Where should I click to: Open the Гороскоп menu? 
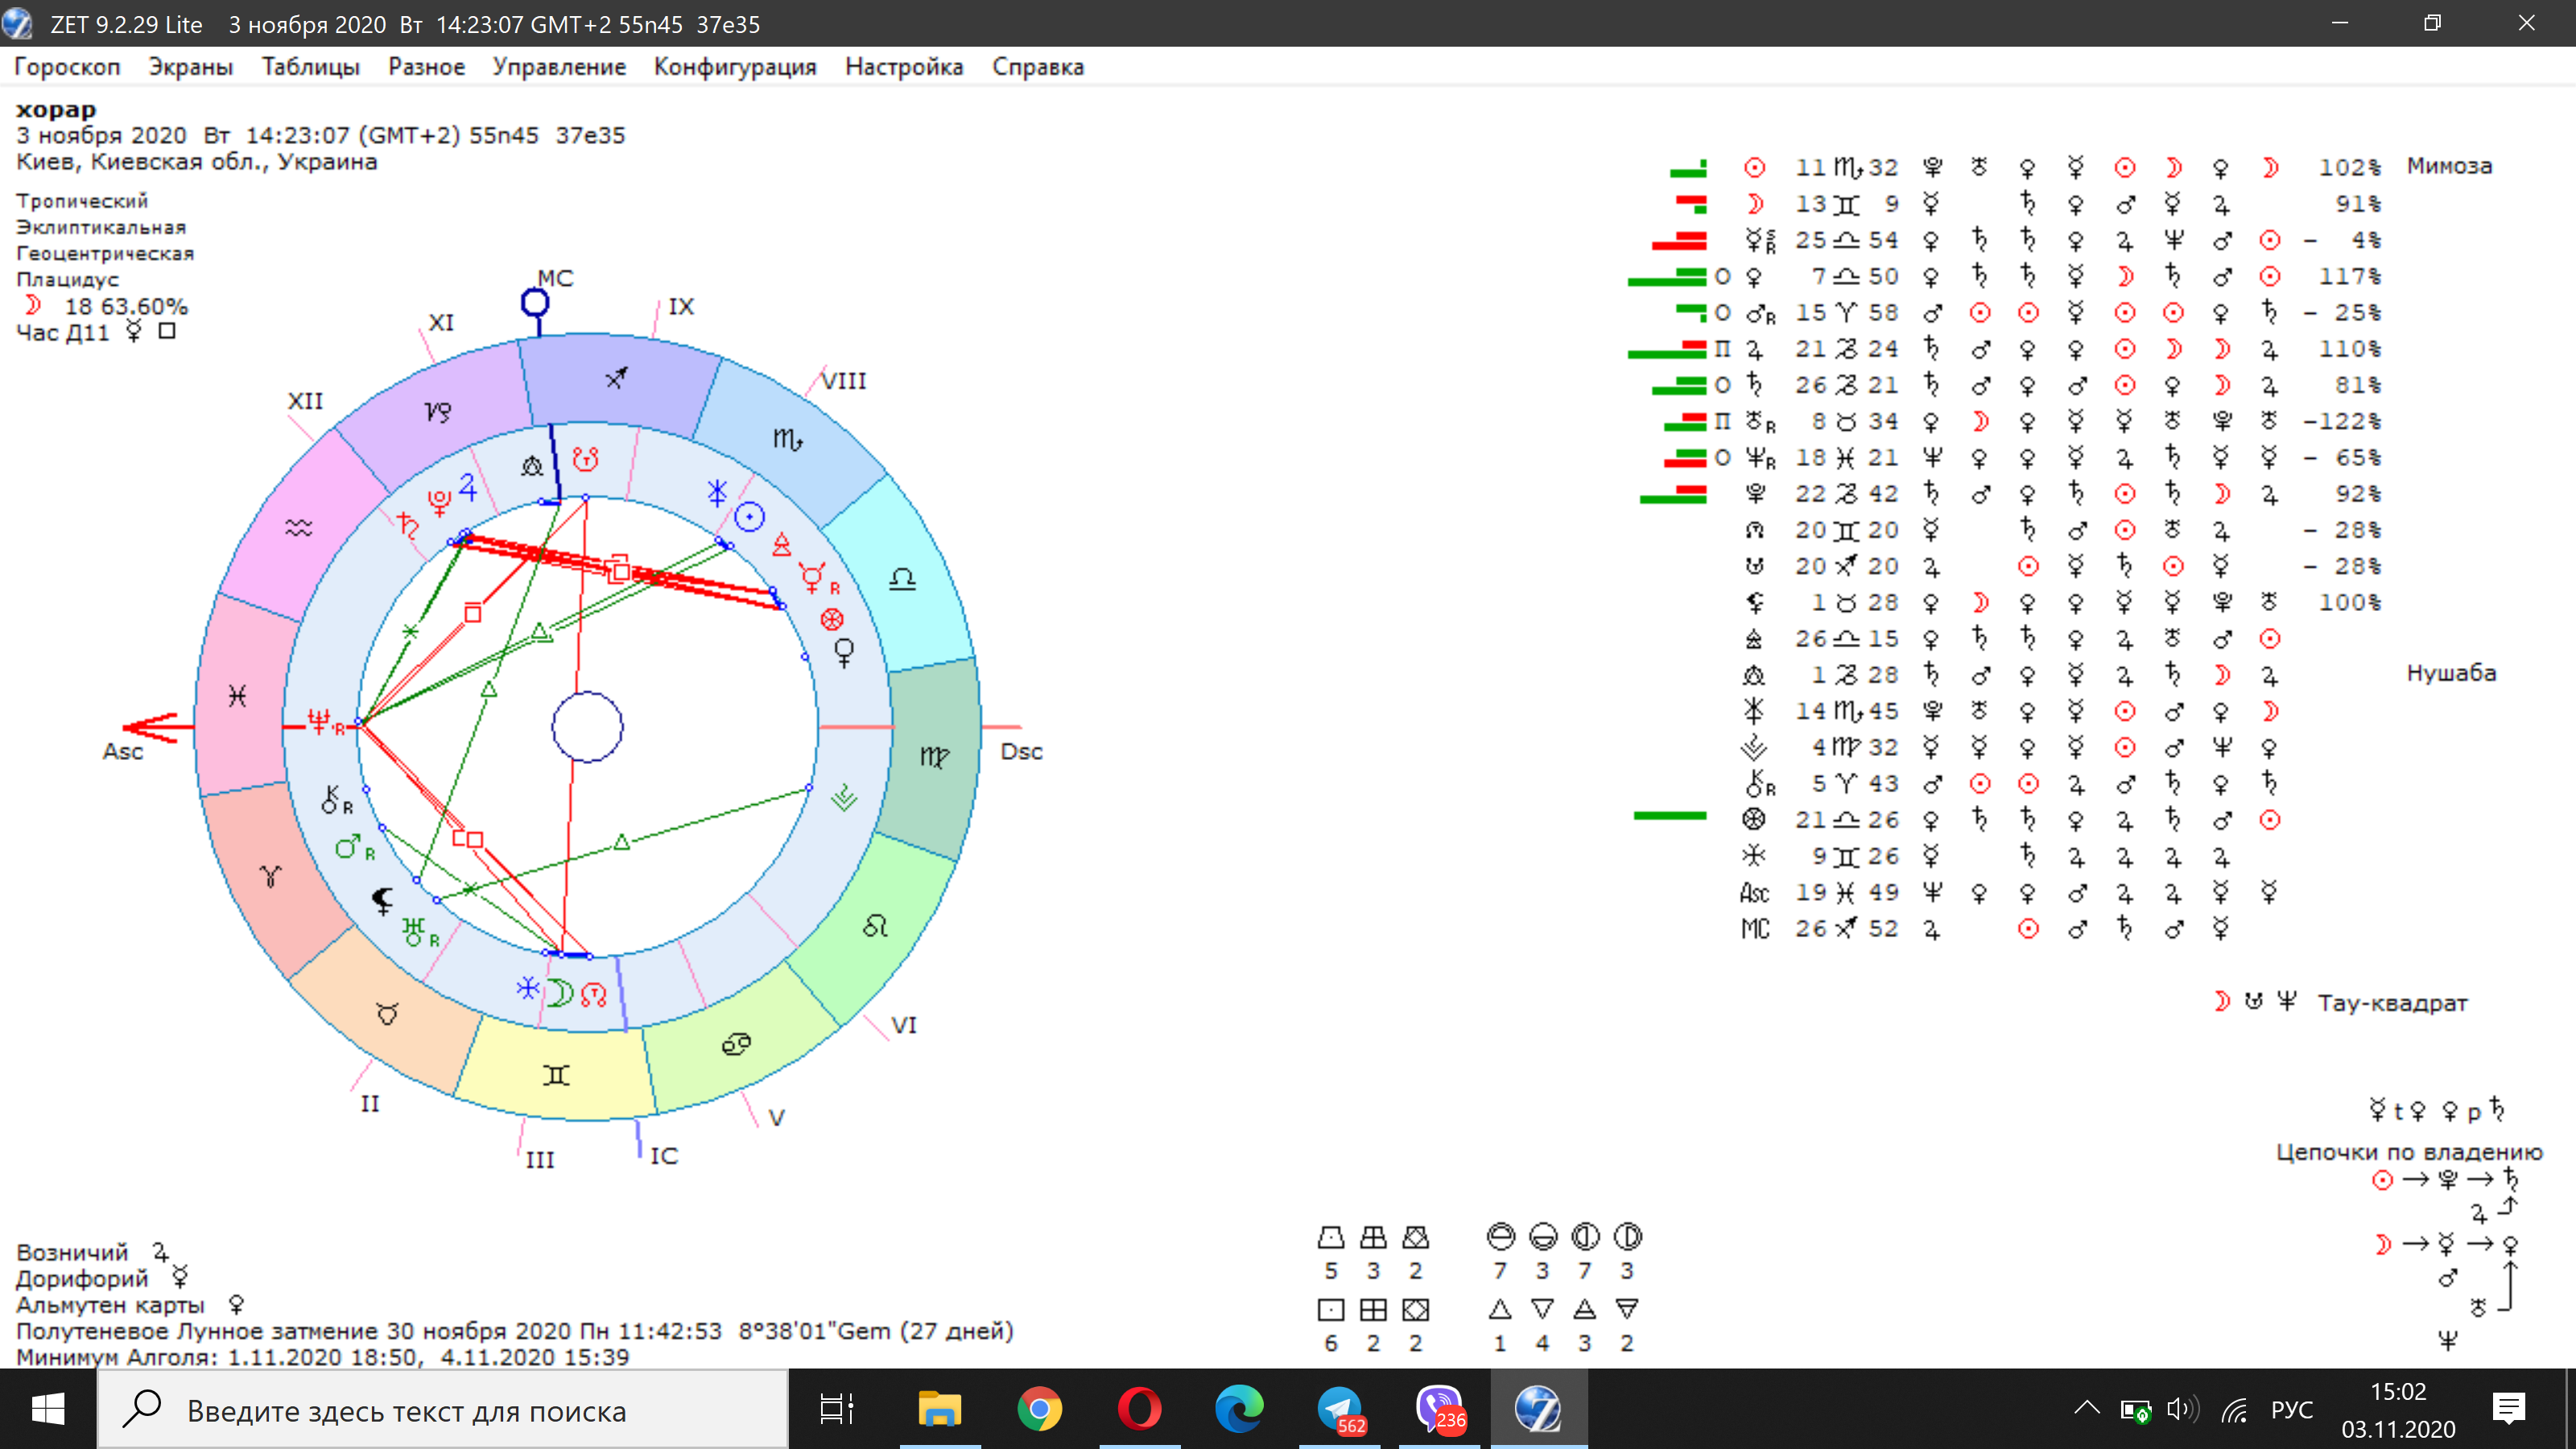(x=67, y=67)
